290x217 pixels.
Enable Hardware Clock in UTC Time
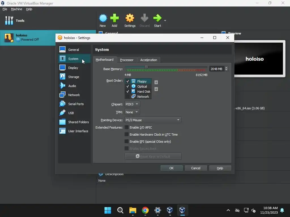(x=127, y=134)
